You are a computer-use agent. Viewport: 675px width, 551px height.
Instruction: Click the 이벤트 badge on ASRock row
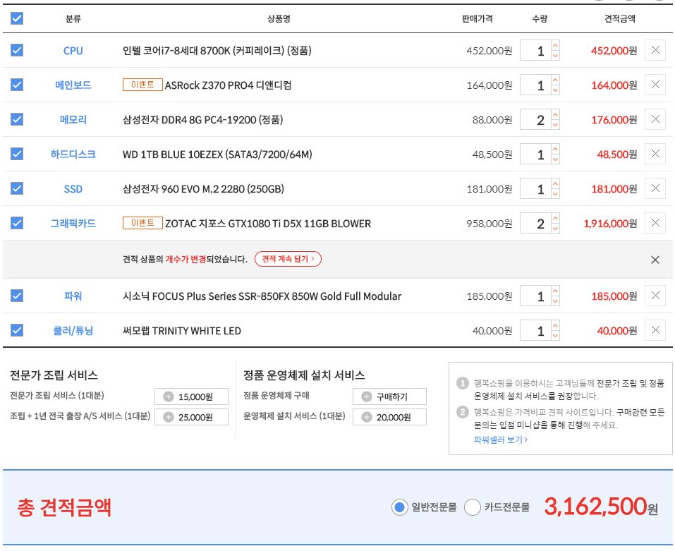click(142, 85)
